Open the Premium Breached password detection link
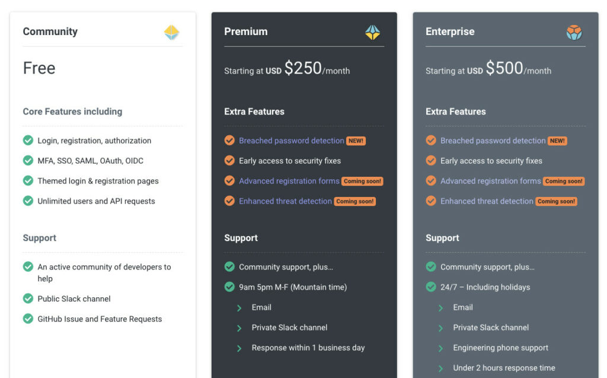Screen dimensions: 607x378 click(x=292, y=141)
